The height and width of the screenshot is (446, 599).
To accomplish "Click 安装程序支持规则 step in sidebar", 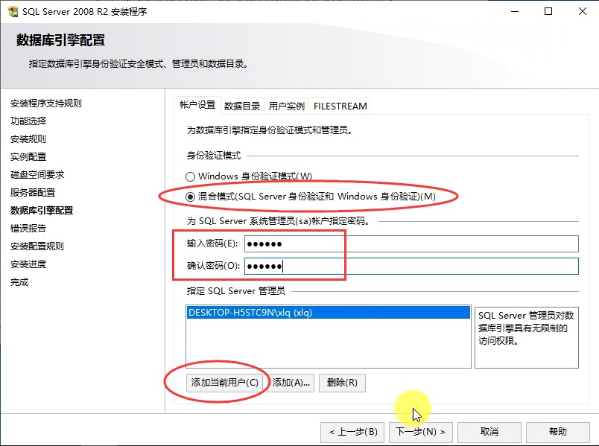I will pos(46,103).
